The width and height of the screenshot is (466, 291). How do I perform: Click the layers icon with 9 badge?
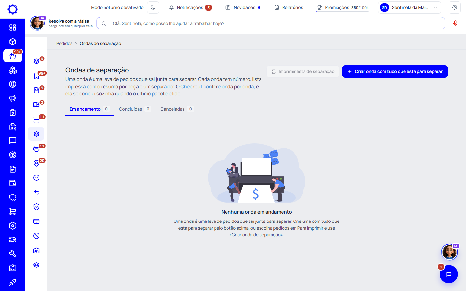click(x=37, y=61)
